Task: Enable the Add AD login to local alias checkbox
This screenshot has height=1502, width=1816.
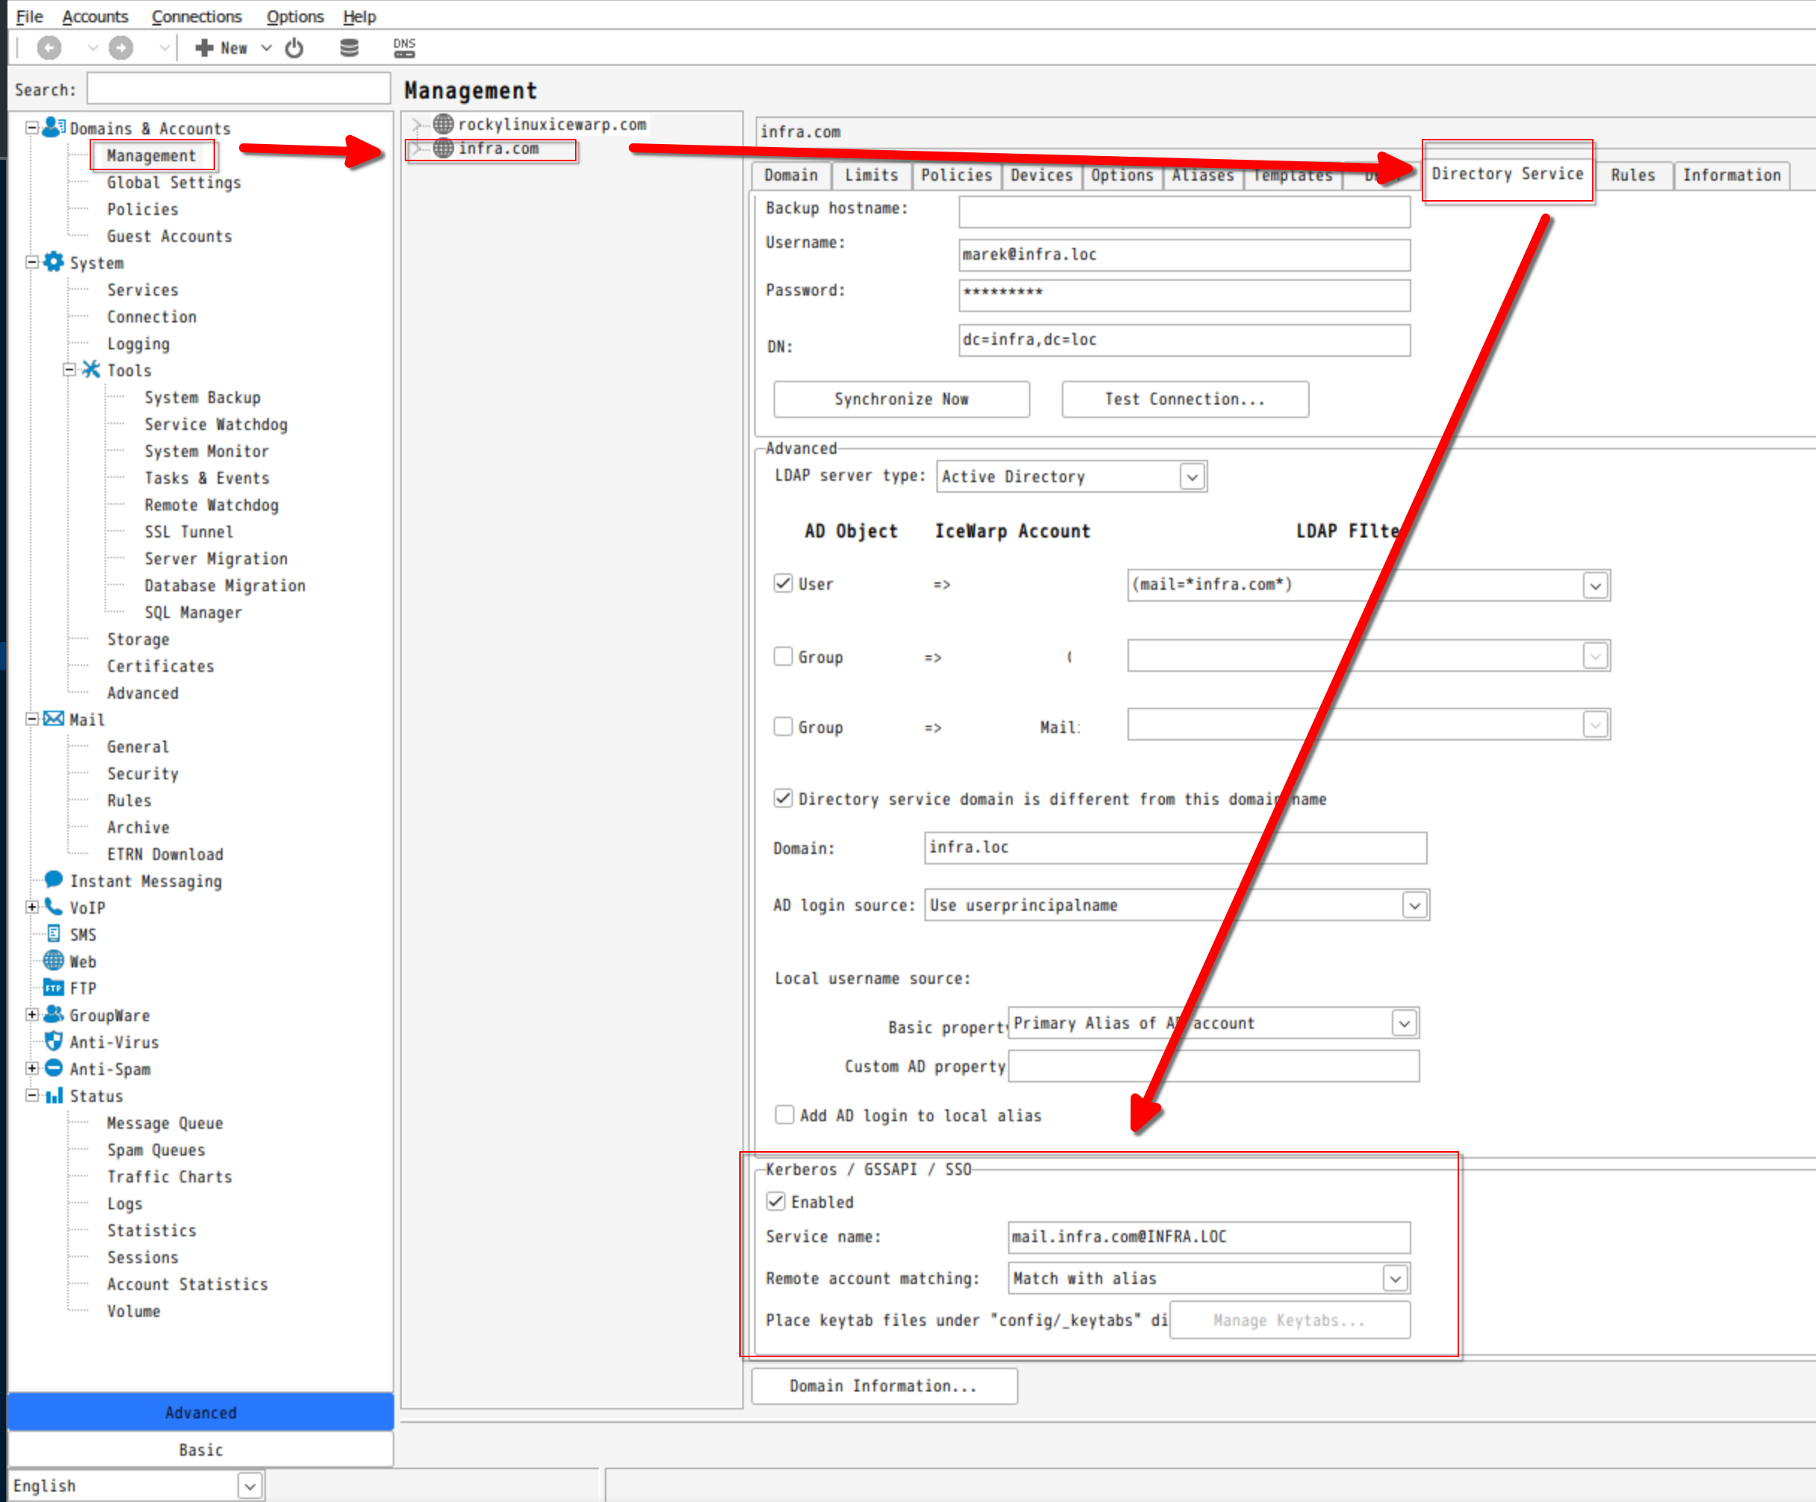Action: coord(784,1115)
